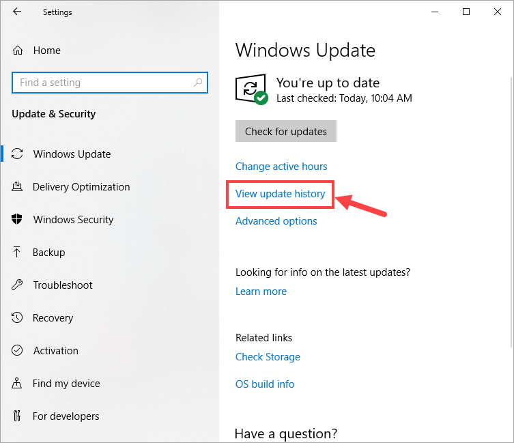Minimize the Settings window
The height and width of the screenshot is (443, 514).
[x=435, y=12]
